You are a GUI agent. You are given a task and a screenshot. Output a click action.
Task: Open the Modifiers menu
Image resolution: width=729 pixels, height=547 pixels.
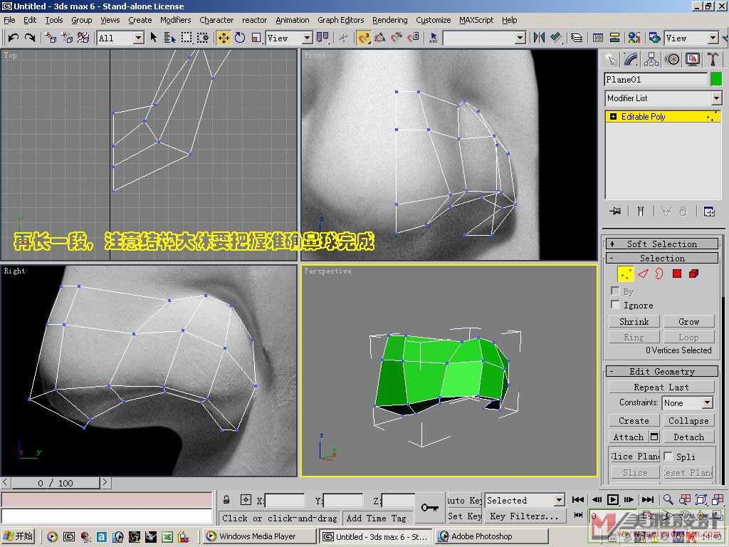[175, 20]
